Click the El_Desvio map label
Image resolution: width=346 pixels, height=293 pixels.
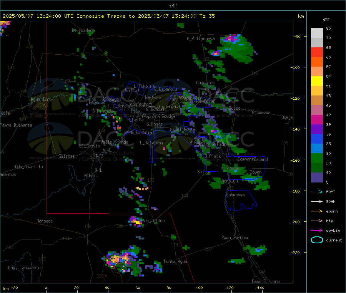90,146
